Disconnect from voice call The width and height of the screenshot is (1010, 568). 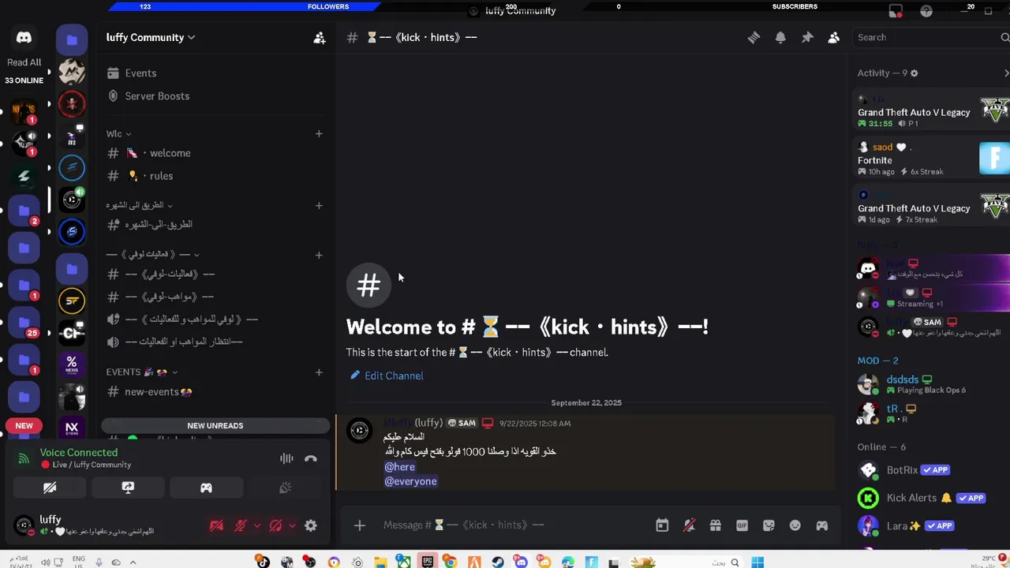pos(311,458)
